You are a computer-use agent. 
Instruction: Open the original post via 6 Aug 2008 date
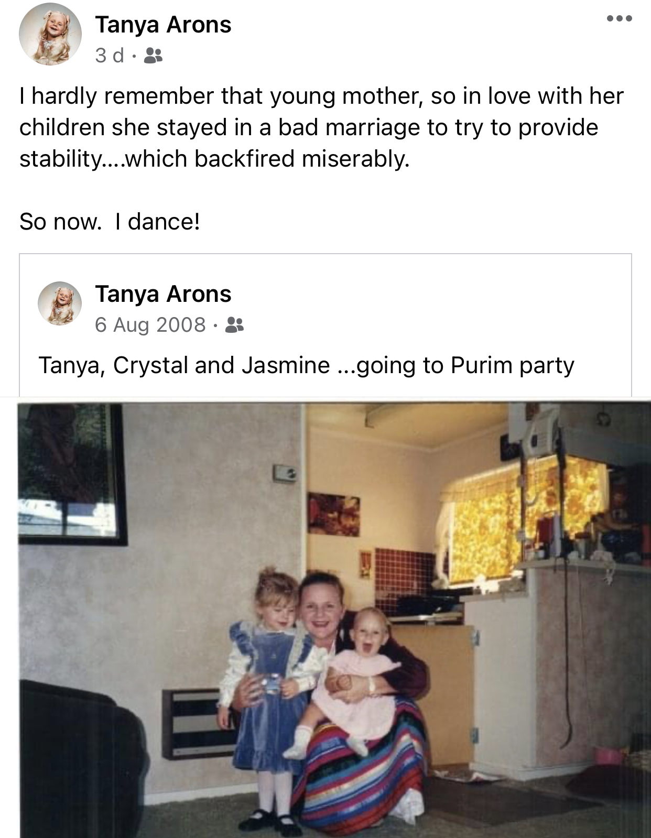point(150,325)
